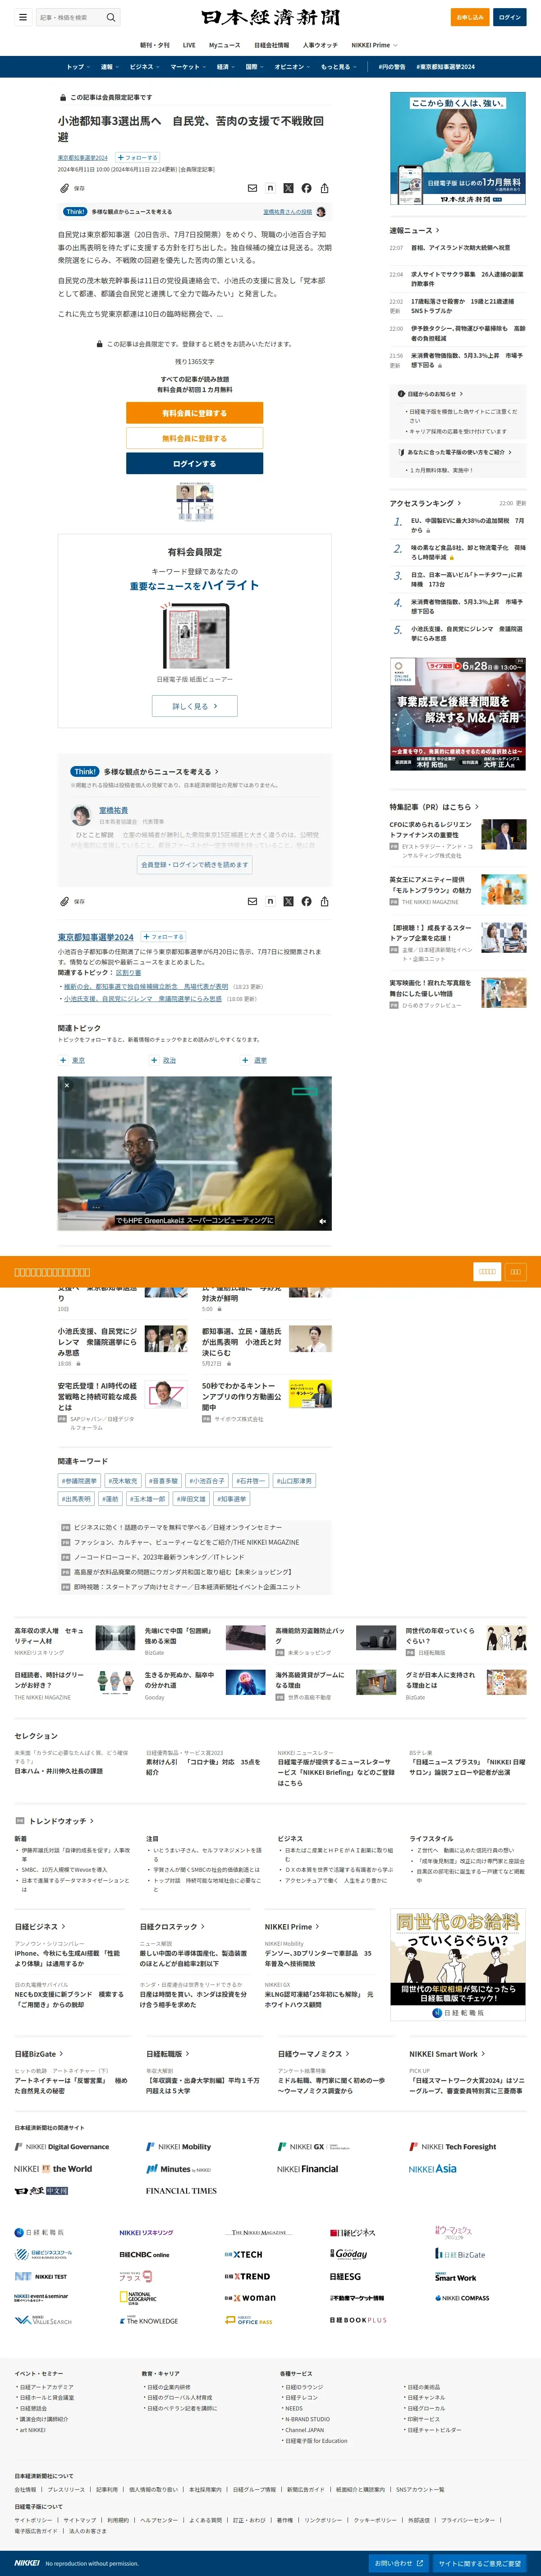Toggle フォローする beside lower 東京都知事選挙2024 heading
541x2576 pixels.
click(163, 937)
